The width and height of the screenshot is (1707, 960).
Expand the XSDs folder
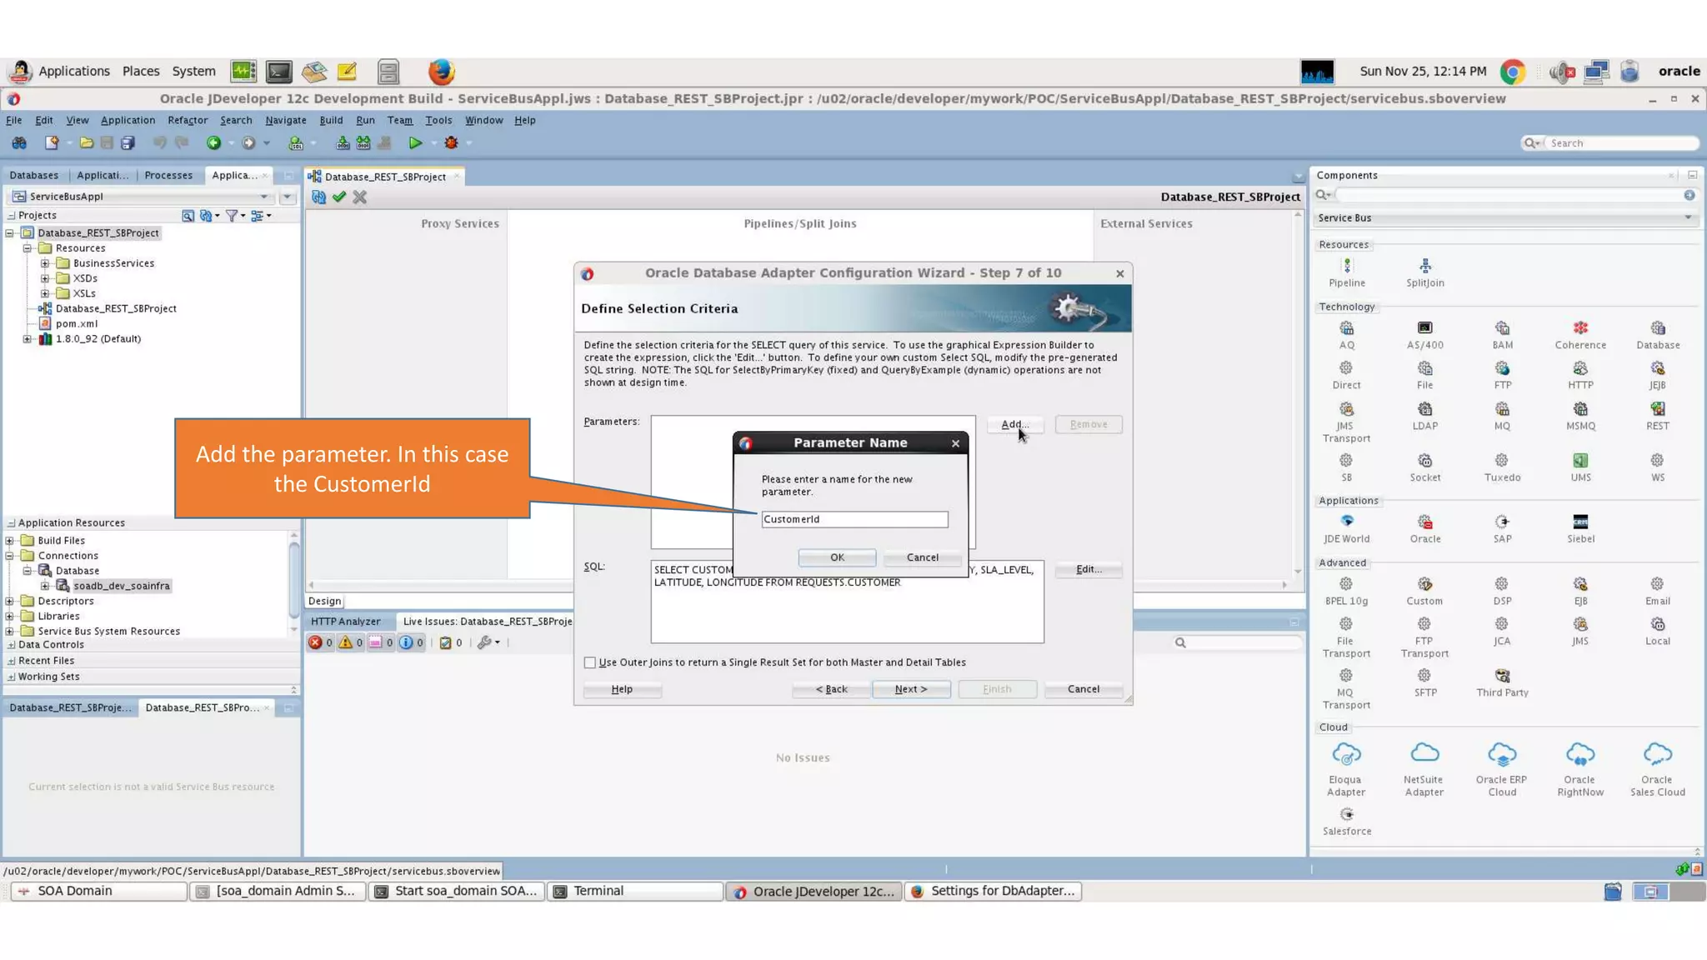click(x=45, y=278)
